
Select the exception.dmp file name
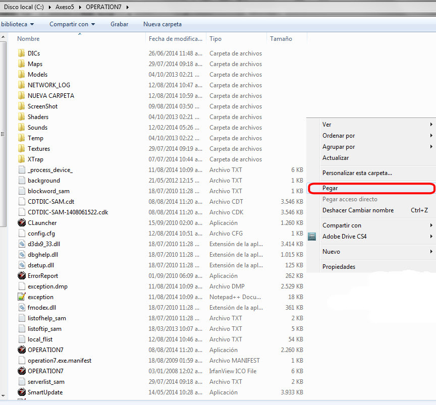[x=47, y=286]
